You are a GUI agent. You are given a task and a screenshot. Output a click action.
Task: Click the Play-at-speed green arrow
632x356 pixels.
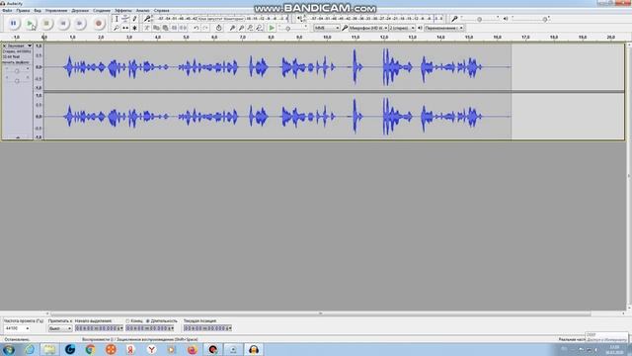click(x=272, y=28)
